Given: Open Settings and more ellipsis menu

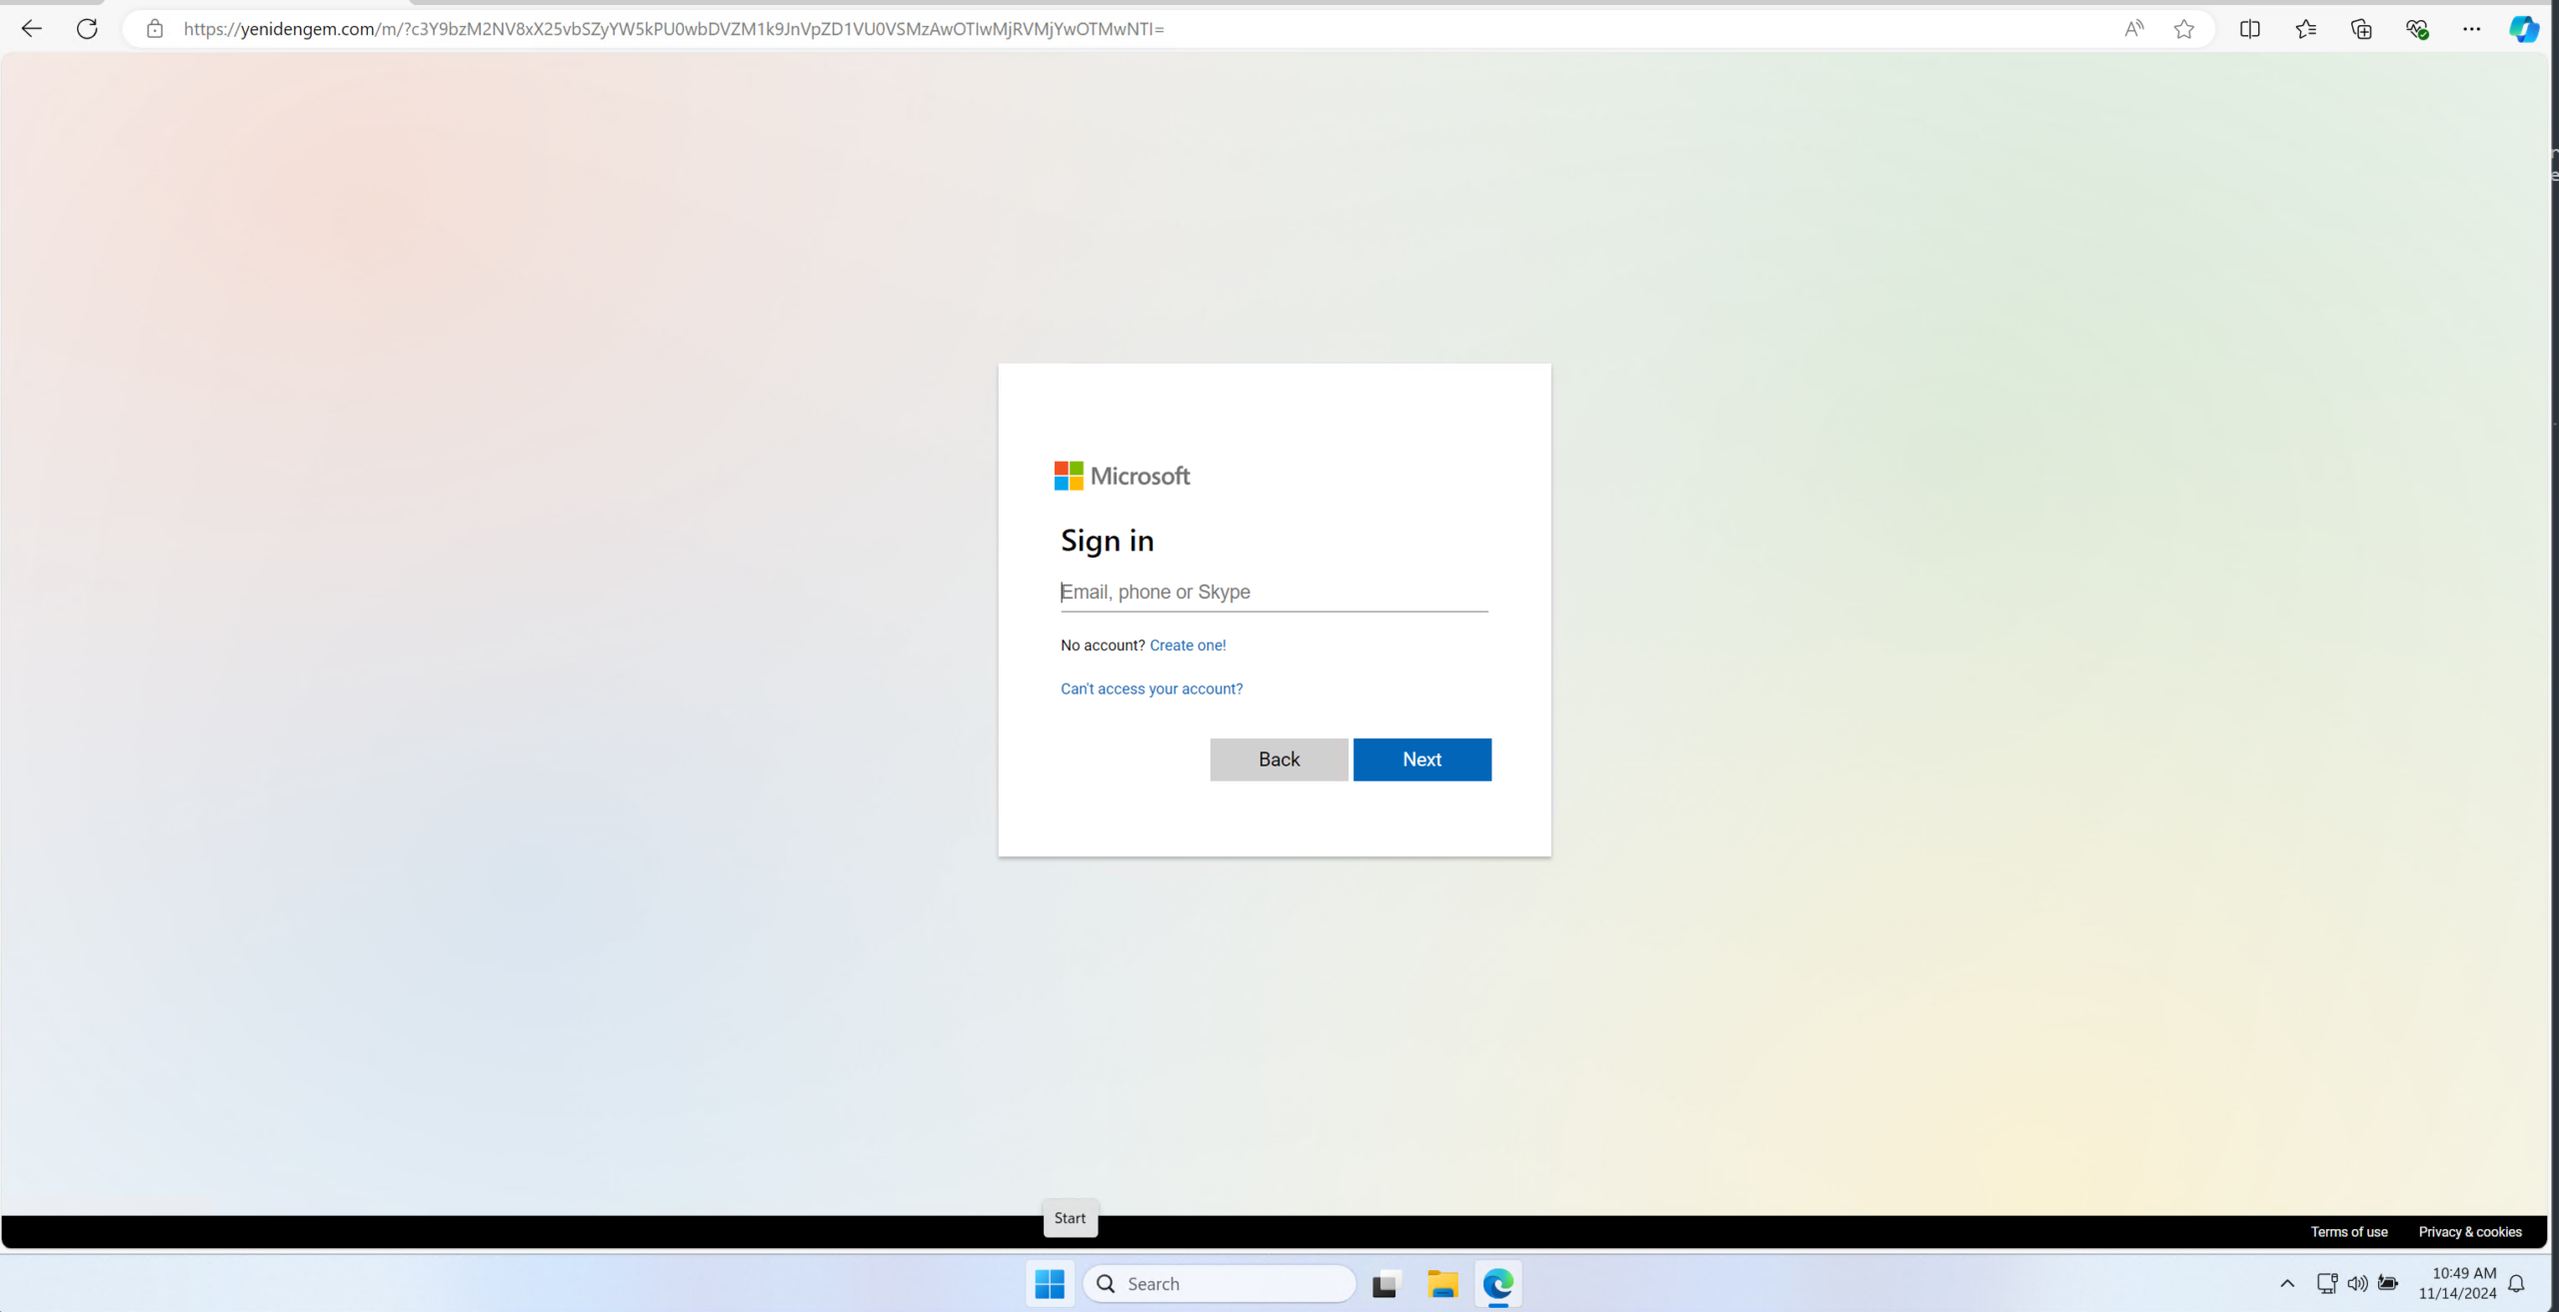Looking at the screenshot, I should coord(2471,29).
